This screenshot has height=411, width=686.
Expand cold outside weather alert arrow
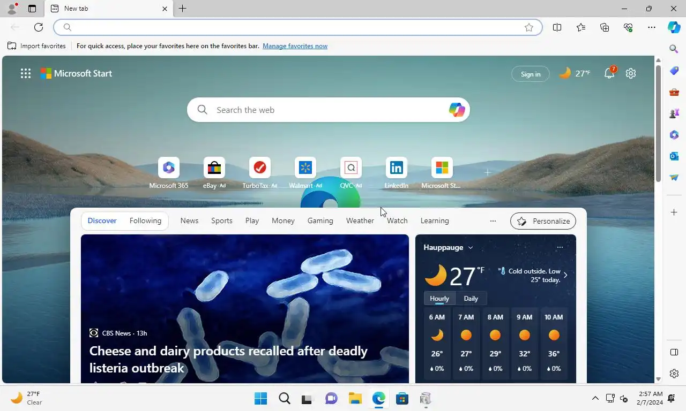pyautogui.click(x=565, y=275)
